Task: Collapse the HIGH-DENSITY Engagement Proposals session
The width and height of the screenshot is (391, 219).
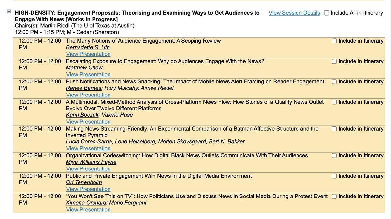Action: (9, 12)
